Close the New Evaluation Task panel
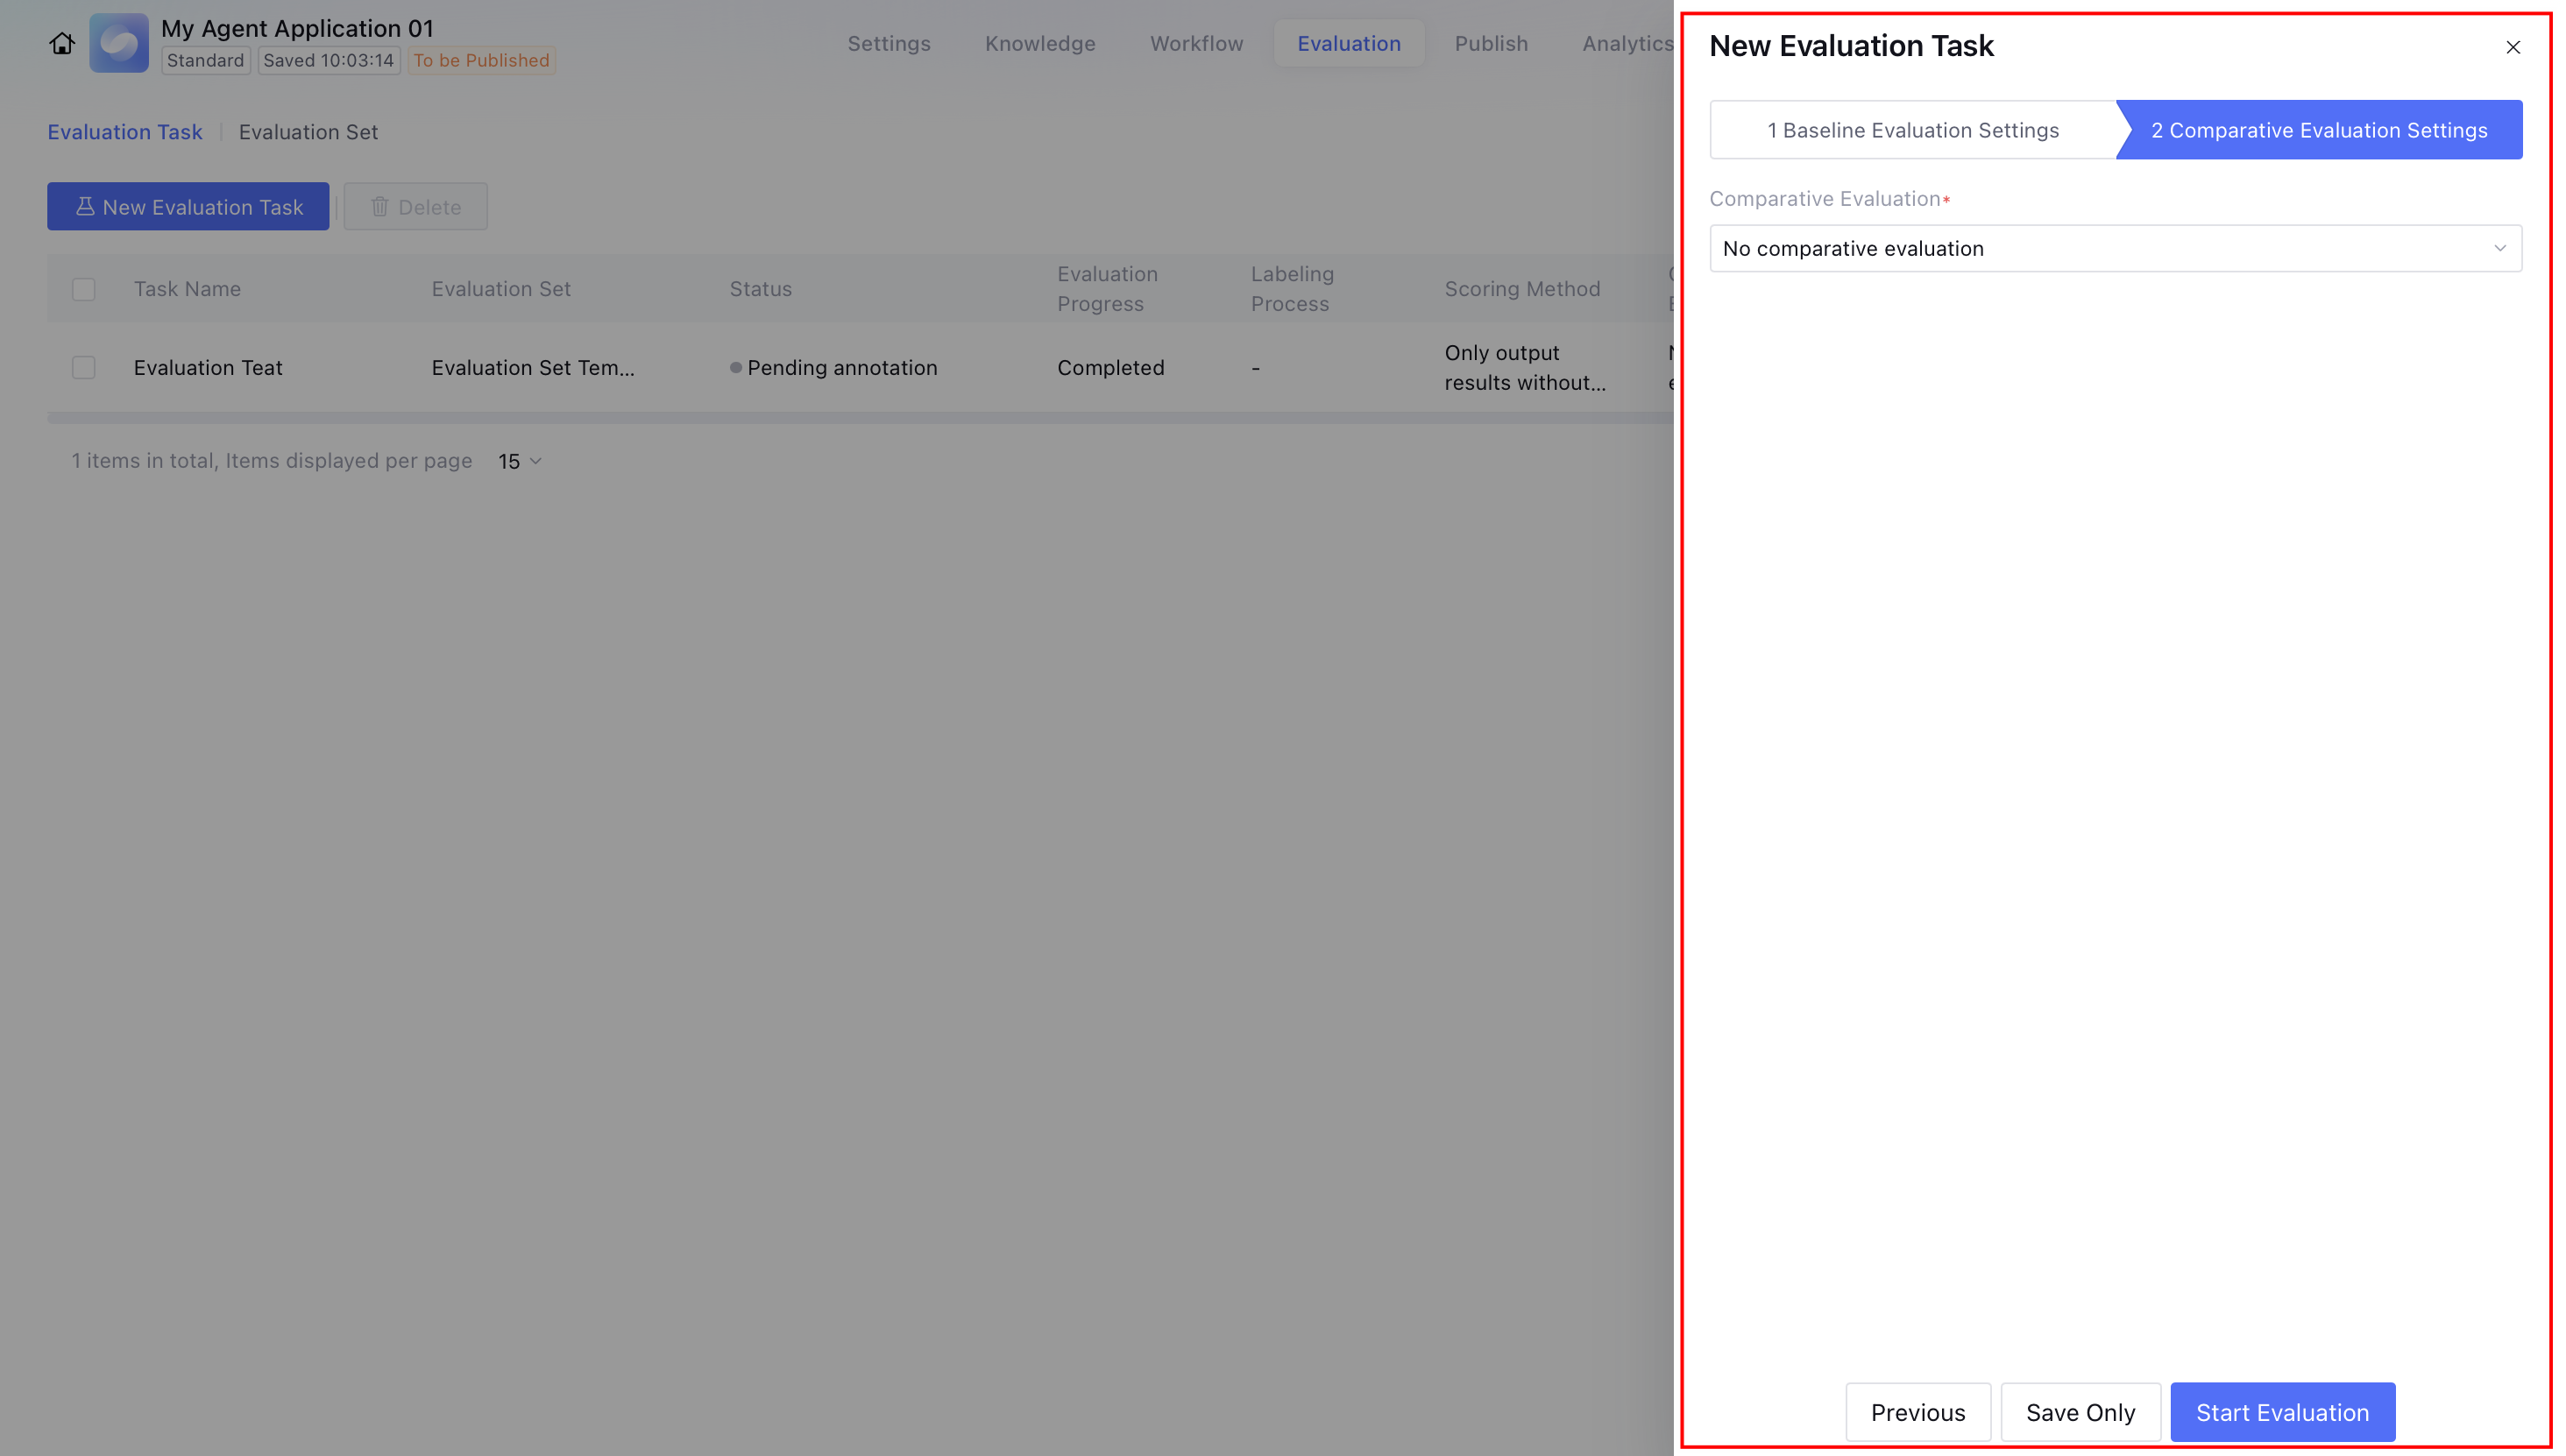2566x1456 pixels. 2512,47
